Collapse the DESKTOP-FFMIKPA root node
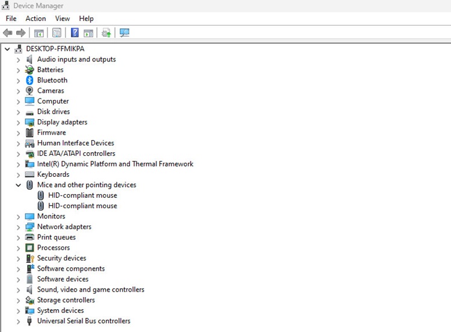Viewport: 451px width, 332px height. pyautogui.click(x=7, y=49)
